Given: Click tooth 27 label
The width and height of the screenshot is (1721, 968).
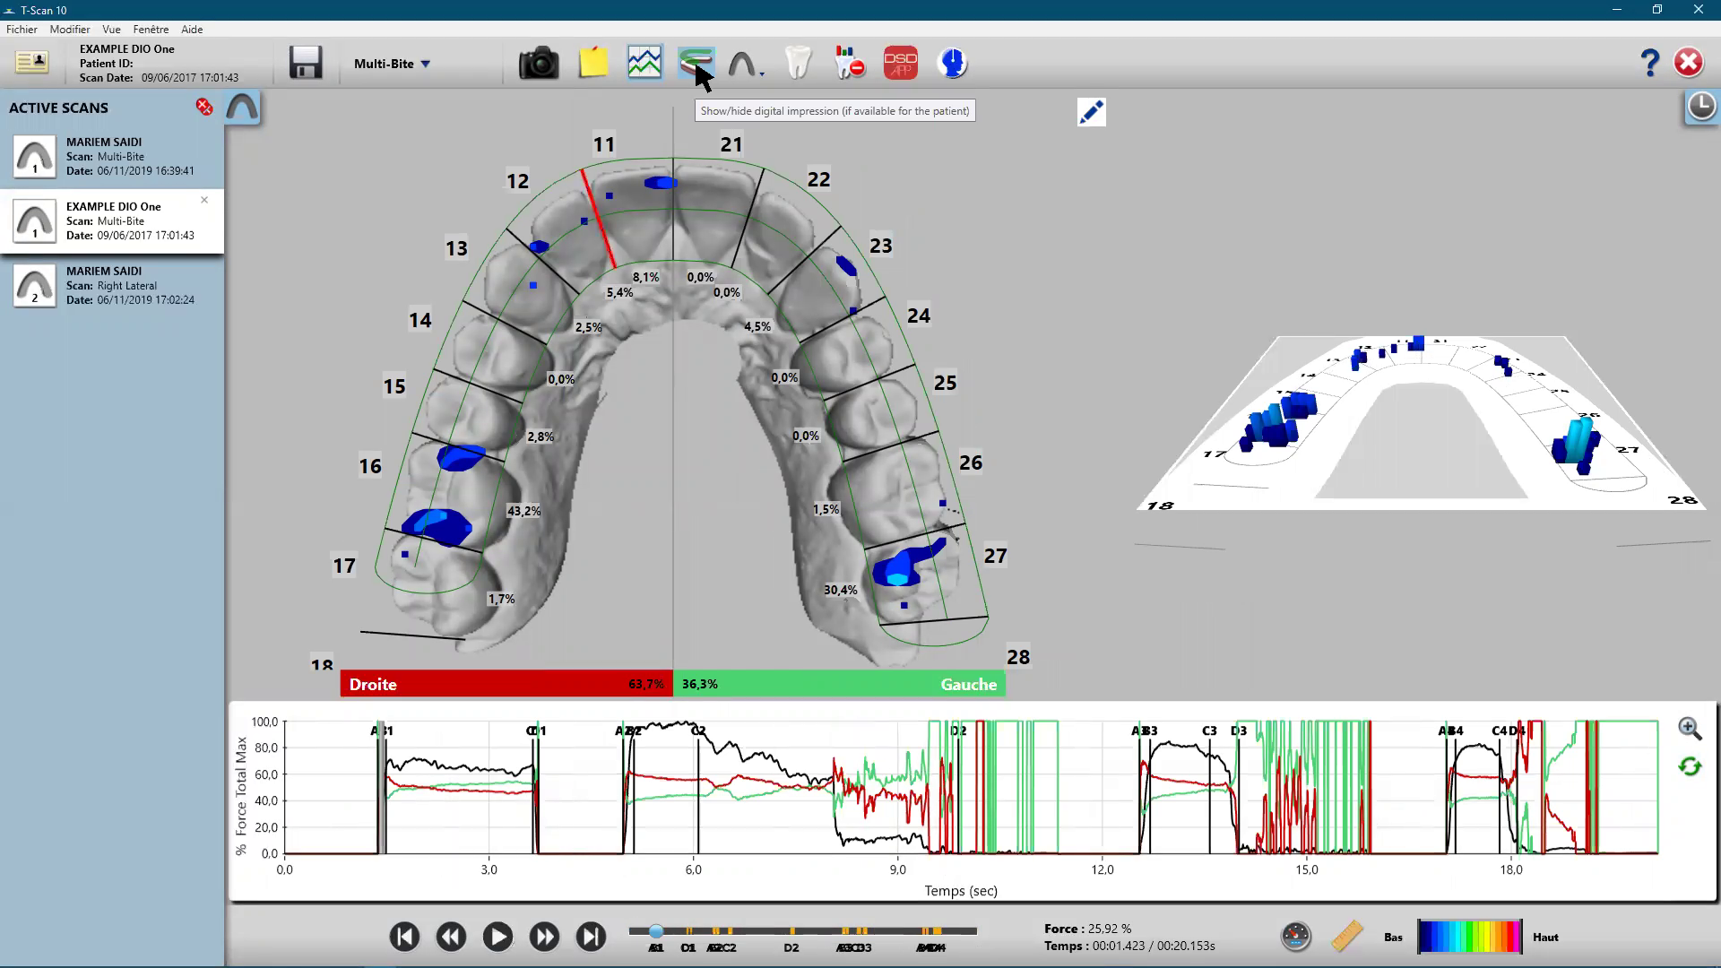Looking at the screenshot, I should [x=995, y=556].
